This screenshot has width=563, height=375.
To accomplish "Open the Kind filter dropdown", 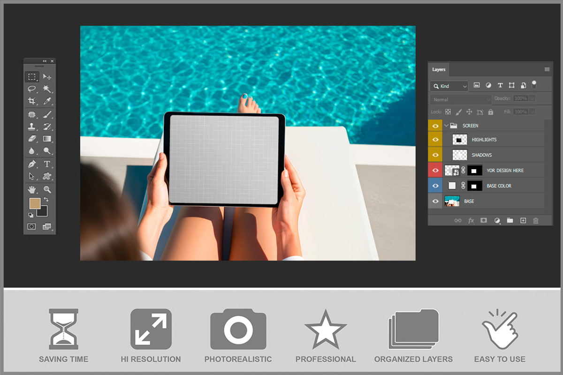I will [449, 86].
